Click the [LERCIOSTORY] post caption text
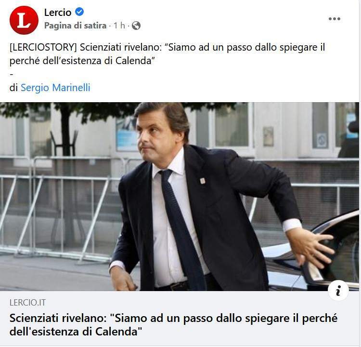The width and height of the screenshot is (361, 347). coord(167,54)
